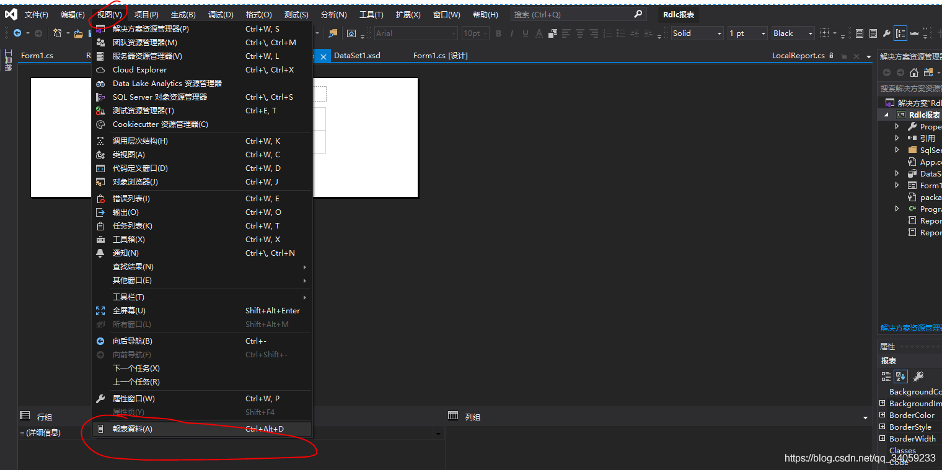Screen dimensions: 942x470
Task: Open the 工具箱 side tab on left edge
Action: point(9,61)
